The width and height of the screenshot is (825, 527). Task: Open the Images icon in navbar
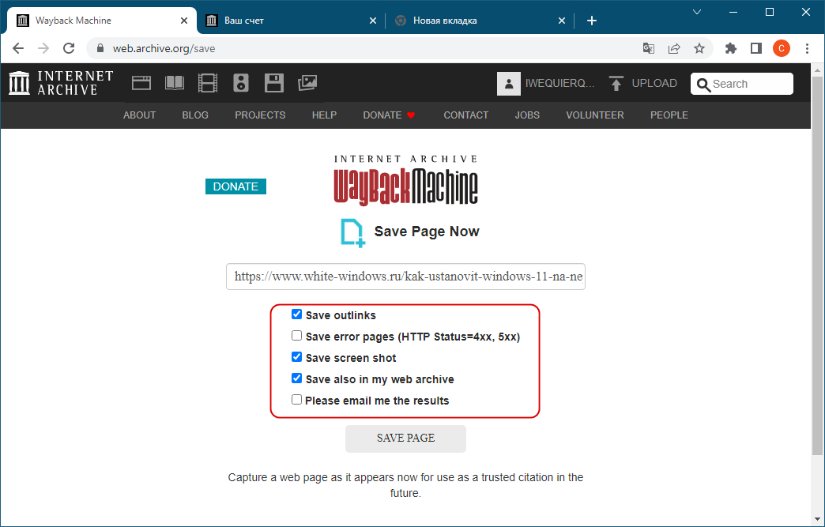307,83
